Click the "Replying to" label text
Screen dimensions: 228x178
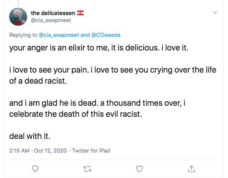coord(23,35)
